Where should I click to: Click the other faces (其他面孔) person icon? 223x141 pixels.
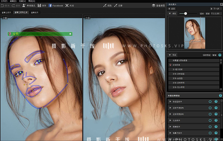[x=24, y=5]
